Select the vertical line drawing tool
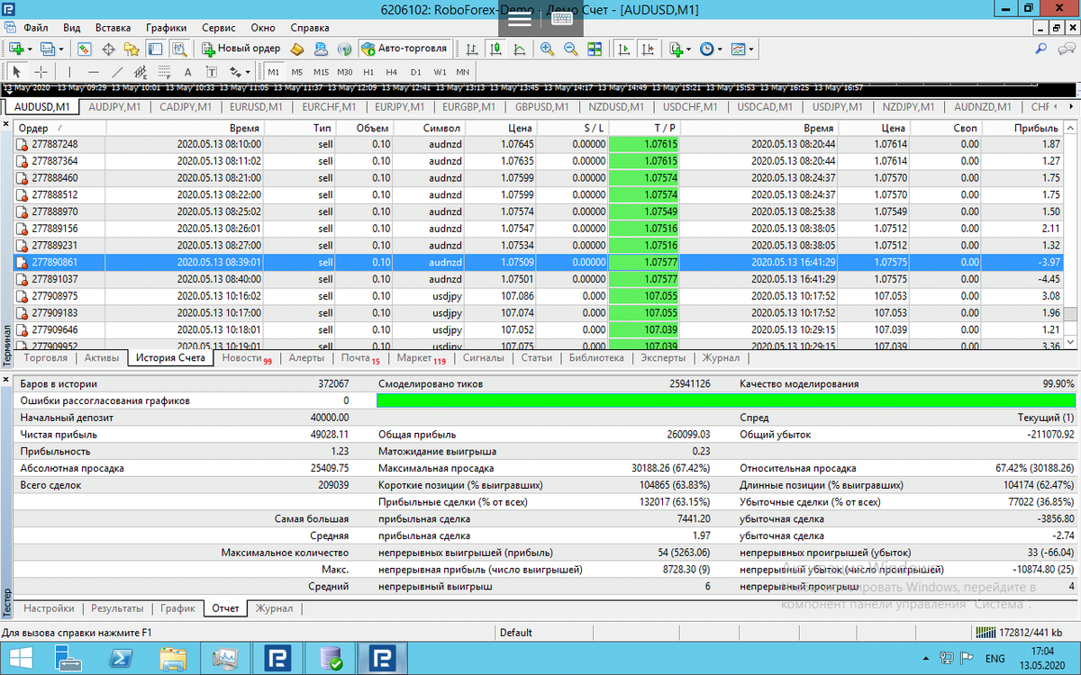Viewport: 1081px width, 675px height. (x=69, y=72)
